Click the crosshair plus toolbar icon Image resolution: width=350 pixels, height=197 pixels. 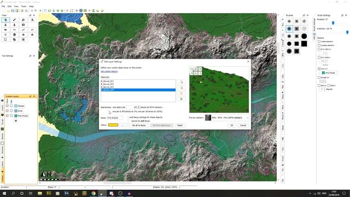(x=77, y=10)
